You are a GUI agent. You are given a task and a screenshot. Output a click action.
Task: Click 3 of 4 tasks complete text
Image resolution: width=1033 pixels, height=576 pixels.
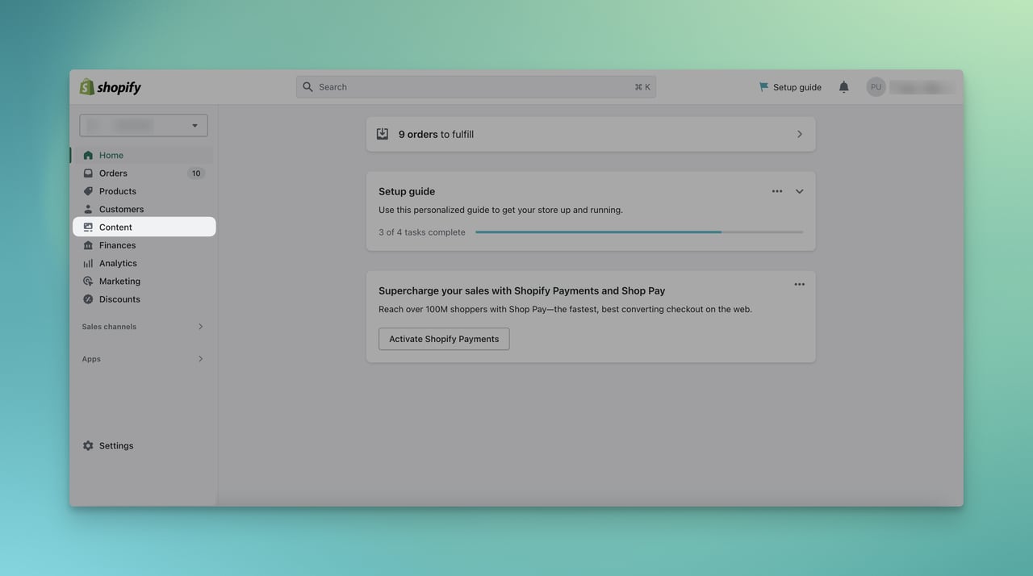click(x=422, y=232)
